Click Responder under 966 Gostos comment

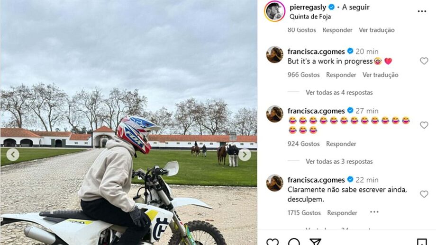[341, 75]
